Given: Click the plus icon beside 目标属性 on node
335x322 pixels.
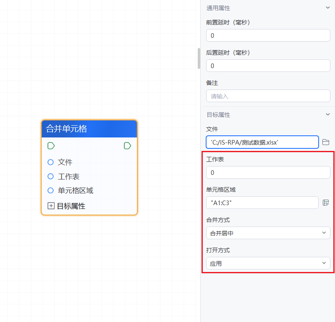Looking at the screenshot, I should (x=51, y=206).
